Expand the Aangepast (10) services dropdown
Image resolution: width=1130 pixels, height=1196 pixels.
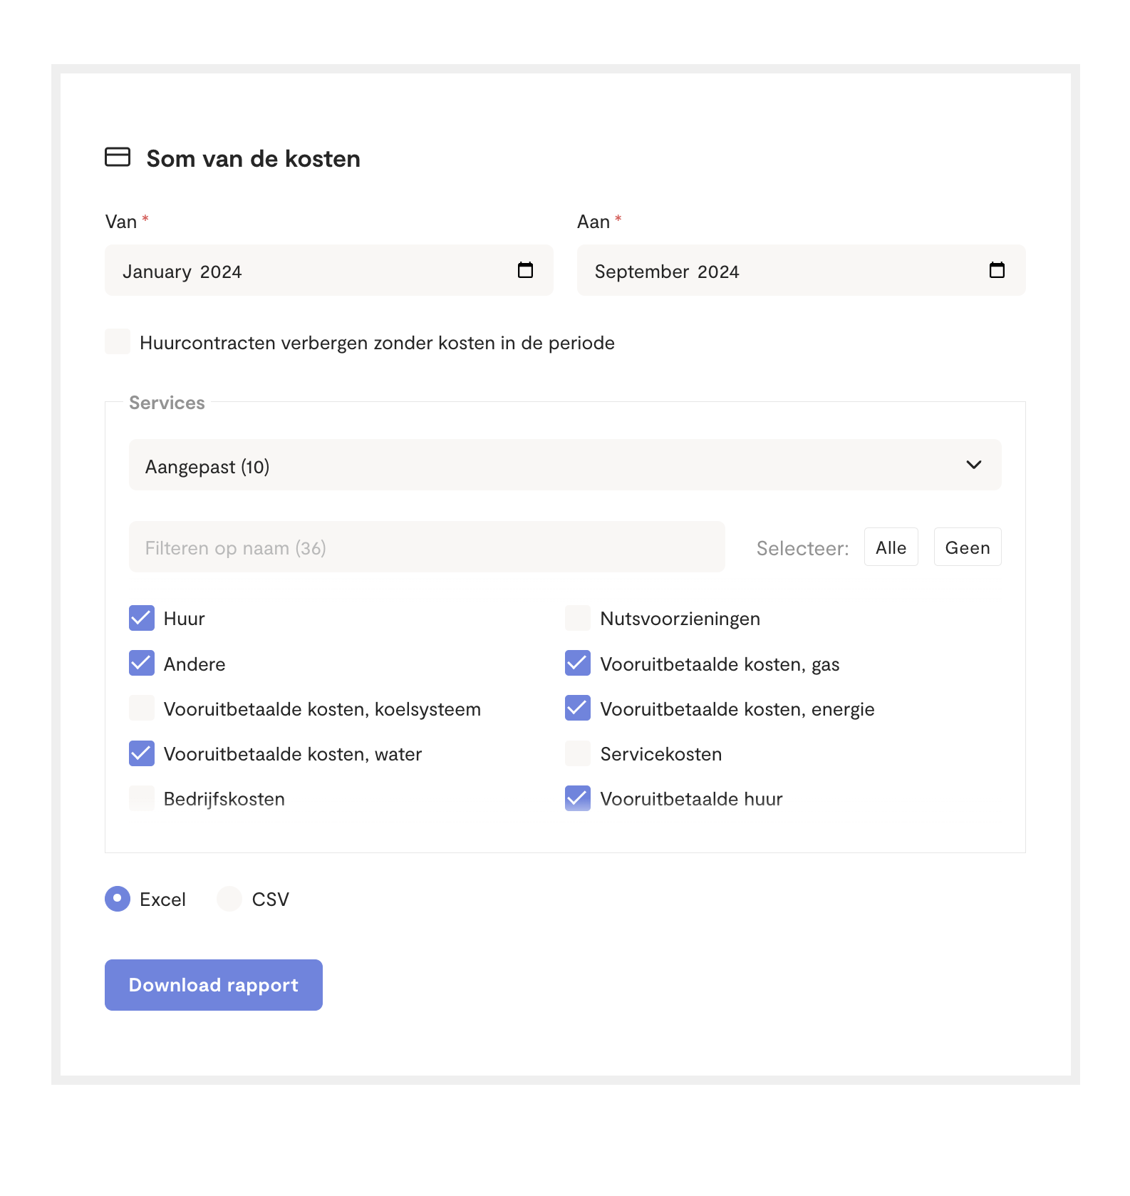click(565, 465)
